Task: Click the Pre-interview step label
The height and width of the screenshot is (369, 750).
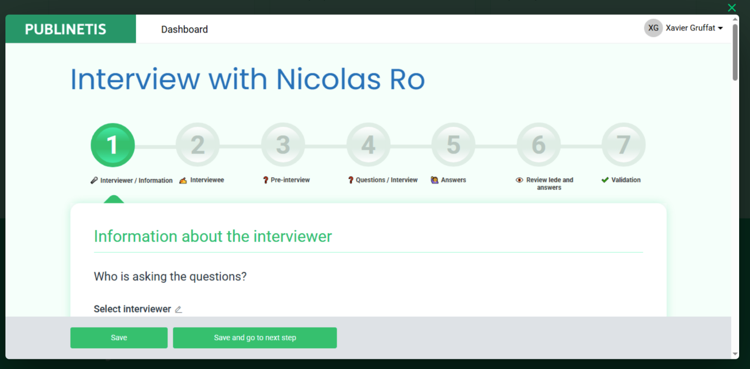Action: (x=290, y=180)
